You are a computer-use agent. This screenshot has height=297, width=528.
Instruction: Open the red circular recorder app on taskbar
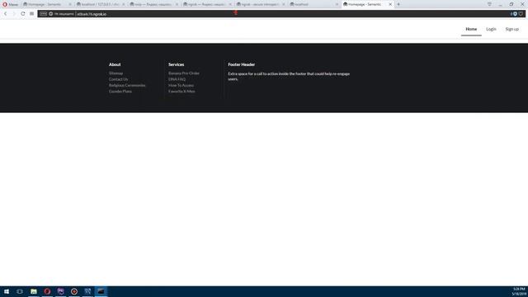(x=74, y=291)
